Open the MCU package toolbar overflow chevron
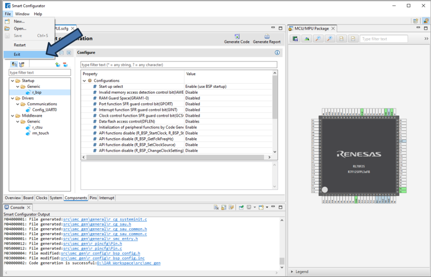This screenshot has width=431, height=277. click(x=426, y=39)
